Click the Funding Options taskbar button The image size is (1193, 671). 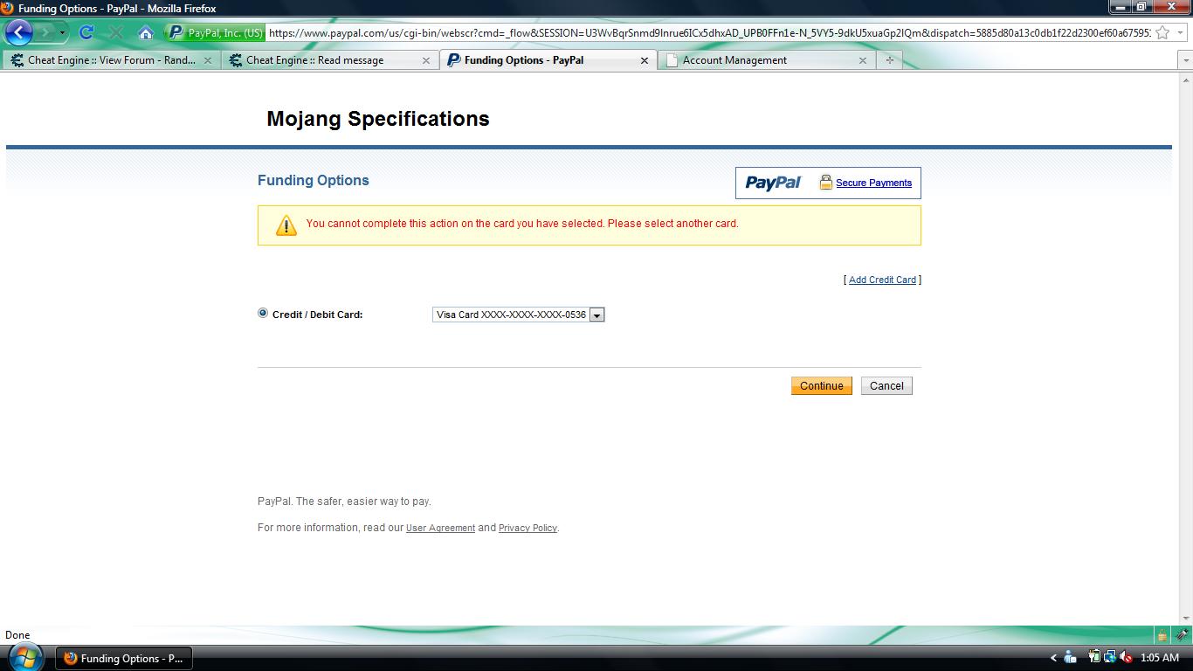124,659
